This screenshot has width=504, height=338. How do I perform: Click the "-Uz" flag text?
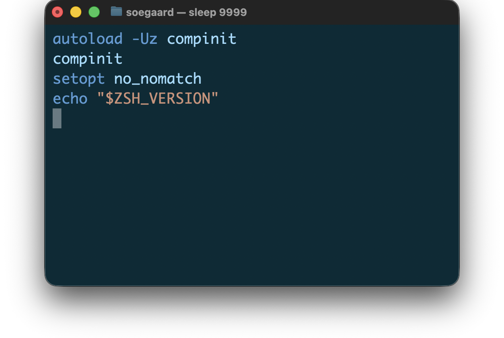point(144,39)
